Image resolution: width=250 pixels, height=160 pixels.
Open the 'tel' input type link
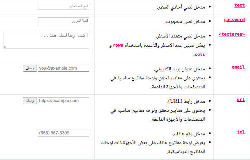point(241,132)
